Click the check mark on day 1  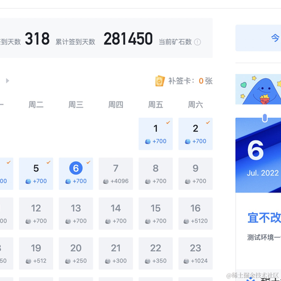(x=168, y=122)
